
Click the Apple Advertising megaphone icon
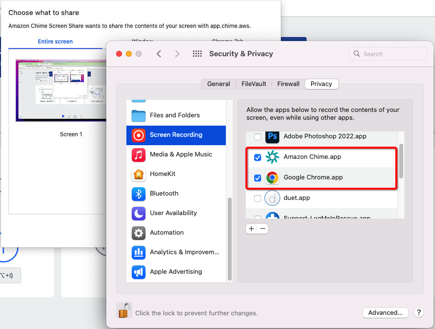139,272
